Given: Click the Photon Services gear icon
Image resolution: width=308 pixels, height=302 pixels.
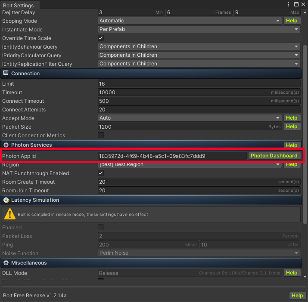Looking at the screenshot, I should tap(6, 145).
